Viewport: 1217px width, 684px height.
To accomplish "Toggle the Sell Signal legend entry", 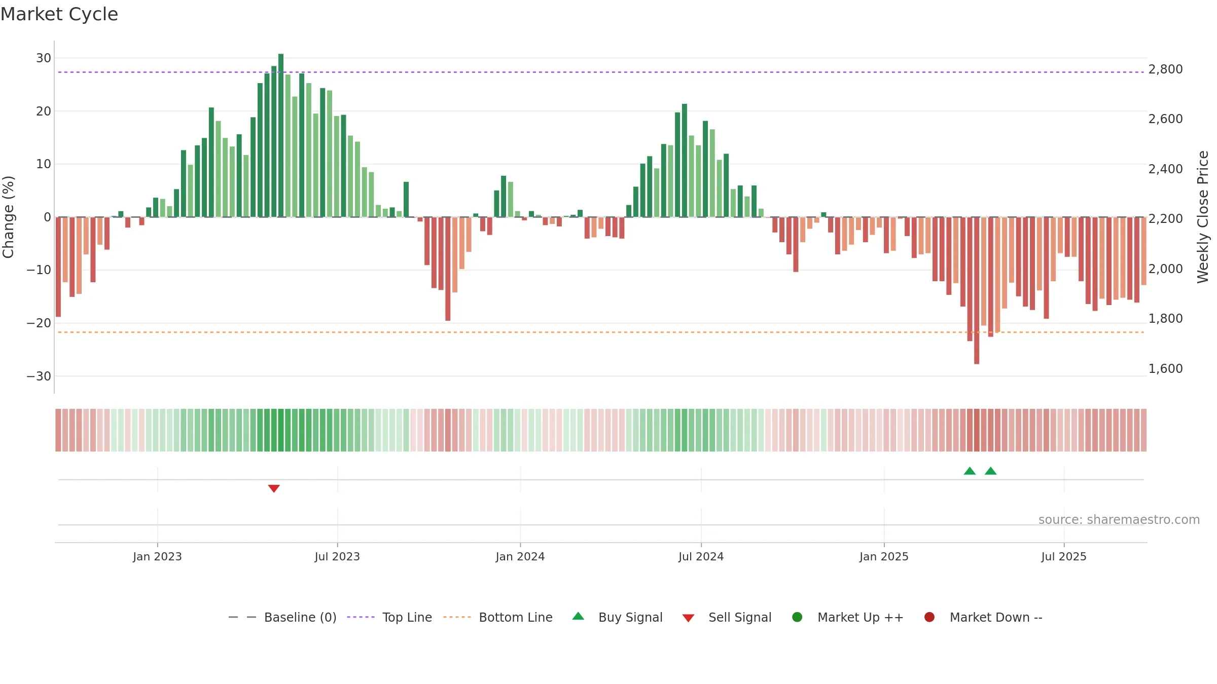I will [x=727, y=617].
